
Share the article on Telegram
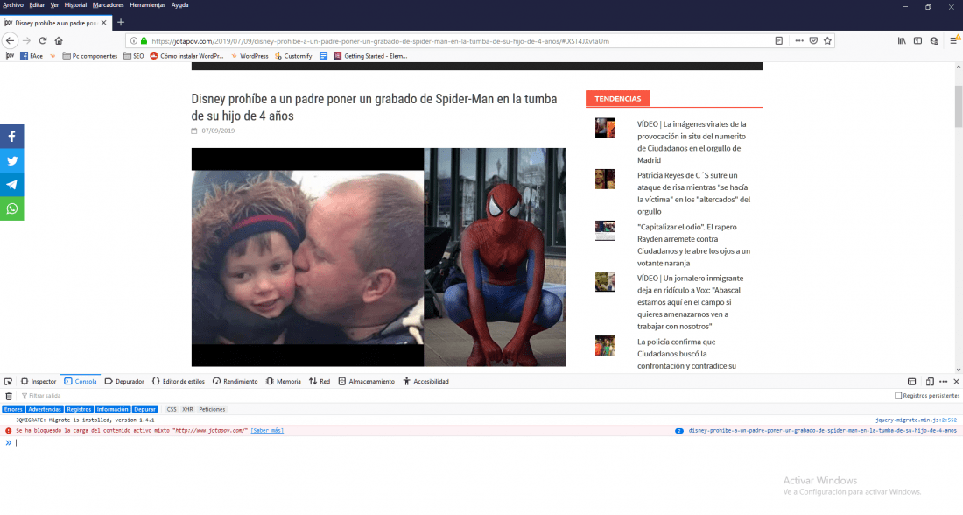tap(11, 185)
